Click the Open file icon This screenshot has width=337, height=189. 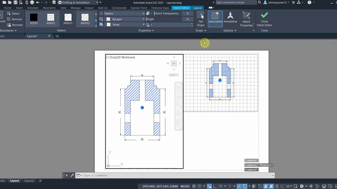pos(10,2)
